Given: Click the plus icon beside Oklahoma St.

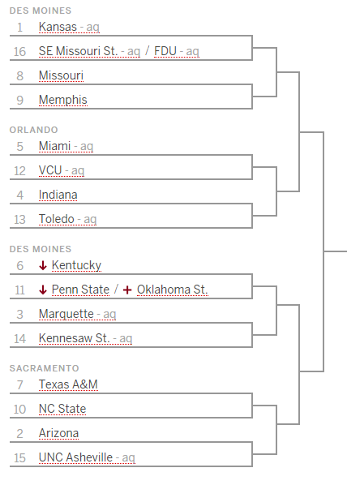Looking at the screenshot, I should 127,290.
